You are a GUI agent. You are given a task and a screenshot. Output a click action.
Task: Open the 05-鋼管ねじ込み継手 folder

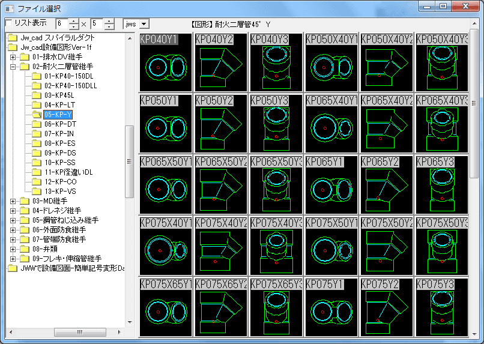[x=65, y=220]
